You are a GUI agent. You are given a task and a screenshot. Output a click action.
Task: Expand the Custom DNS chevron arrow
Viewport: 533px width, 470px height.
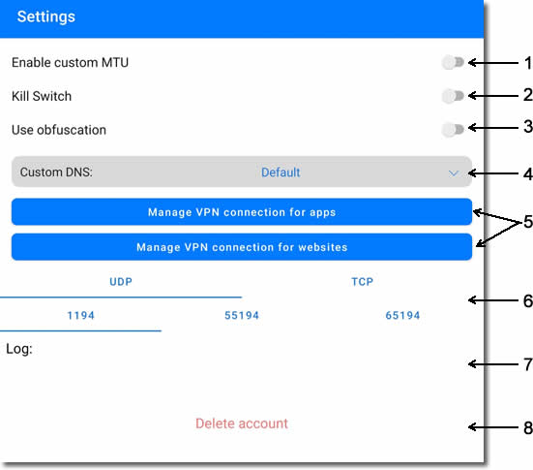click(453, 173)
